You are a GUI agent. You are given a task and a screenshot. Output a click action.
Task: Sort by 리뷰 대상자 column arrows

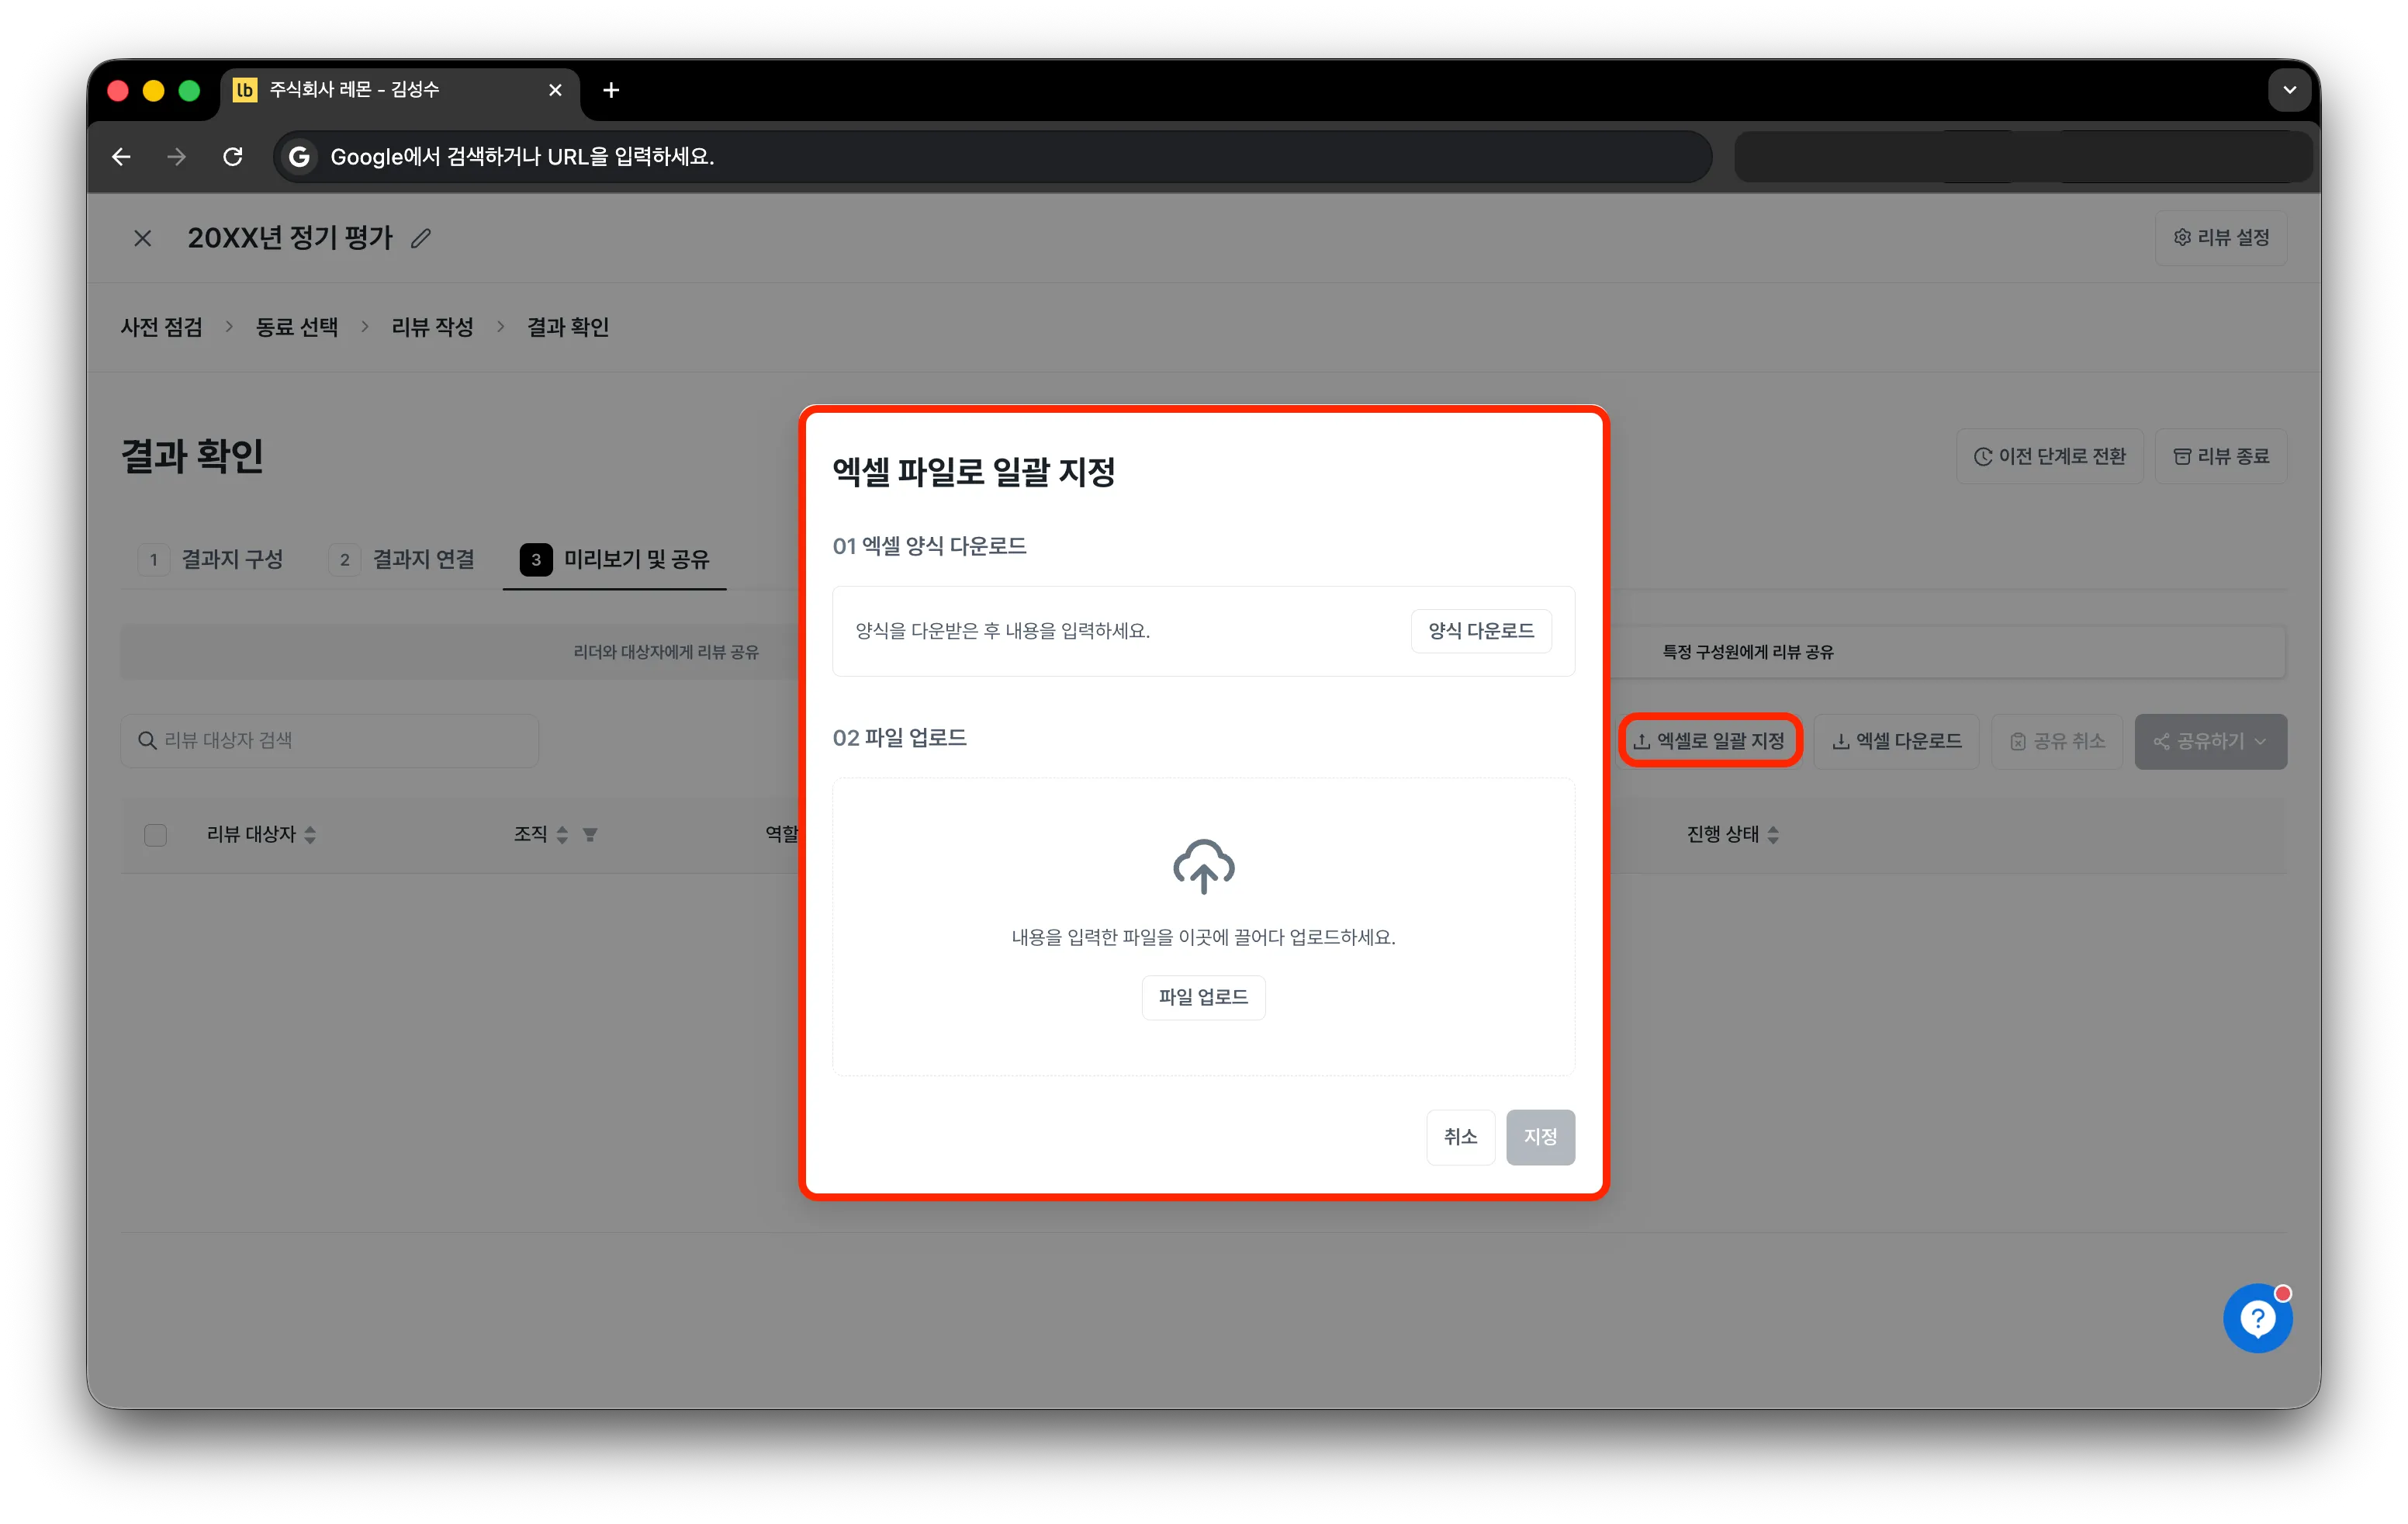310,835
